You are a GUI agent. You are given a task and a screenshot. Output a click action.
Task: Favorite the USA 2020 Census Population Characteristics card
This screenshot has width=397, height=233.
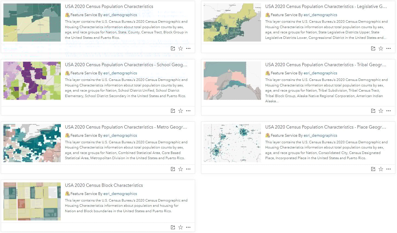coord(181,48)
